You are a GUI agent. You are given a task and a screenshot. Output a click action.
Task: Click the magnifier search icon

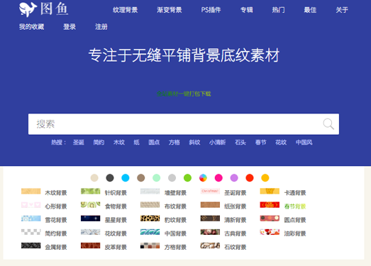click(x=328, y=124)
